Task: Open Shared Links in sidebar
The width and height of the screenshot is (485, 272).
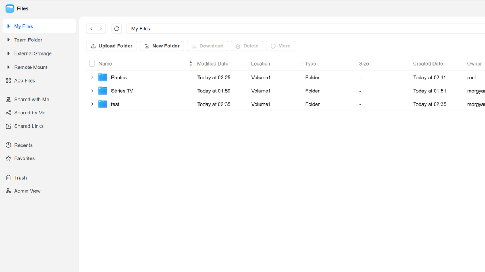Action: coord(28,126)
